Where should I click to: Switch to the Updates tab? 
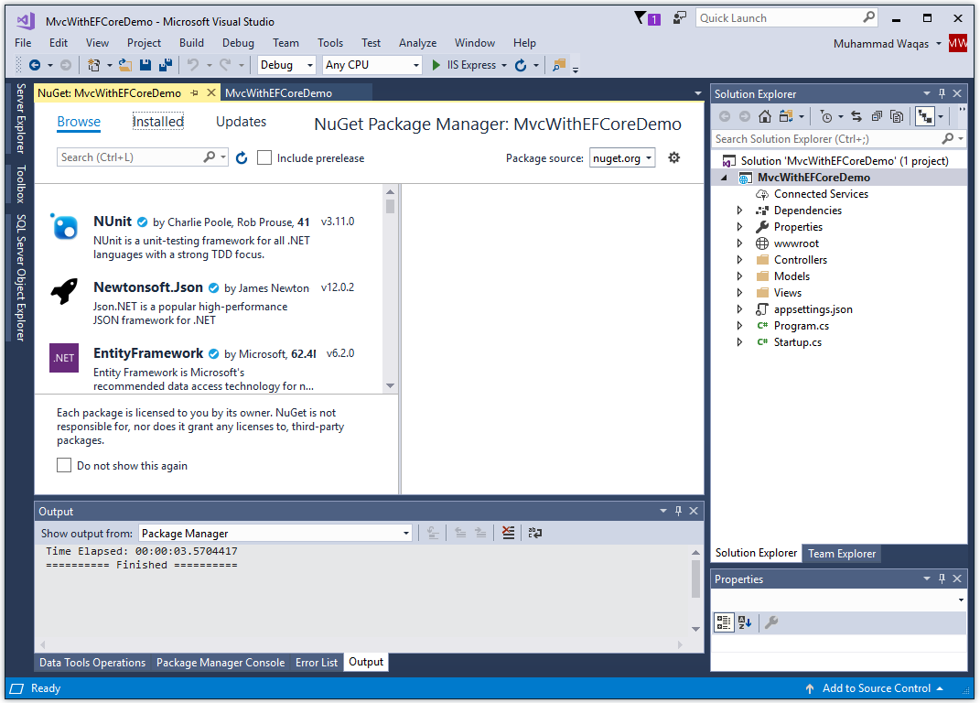[x=242, y=122]
